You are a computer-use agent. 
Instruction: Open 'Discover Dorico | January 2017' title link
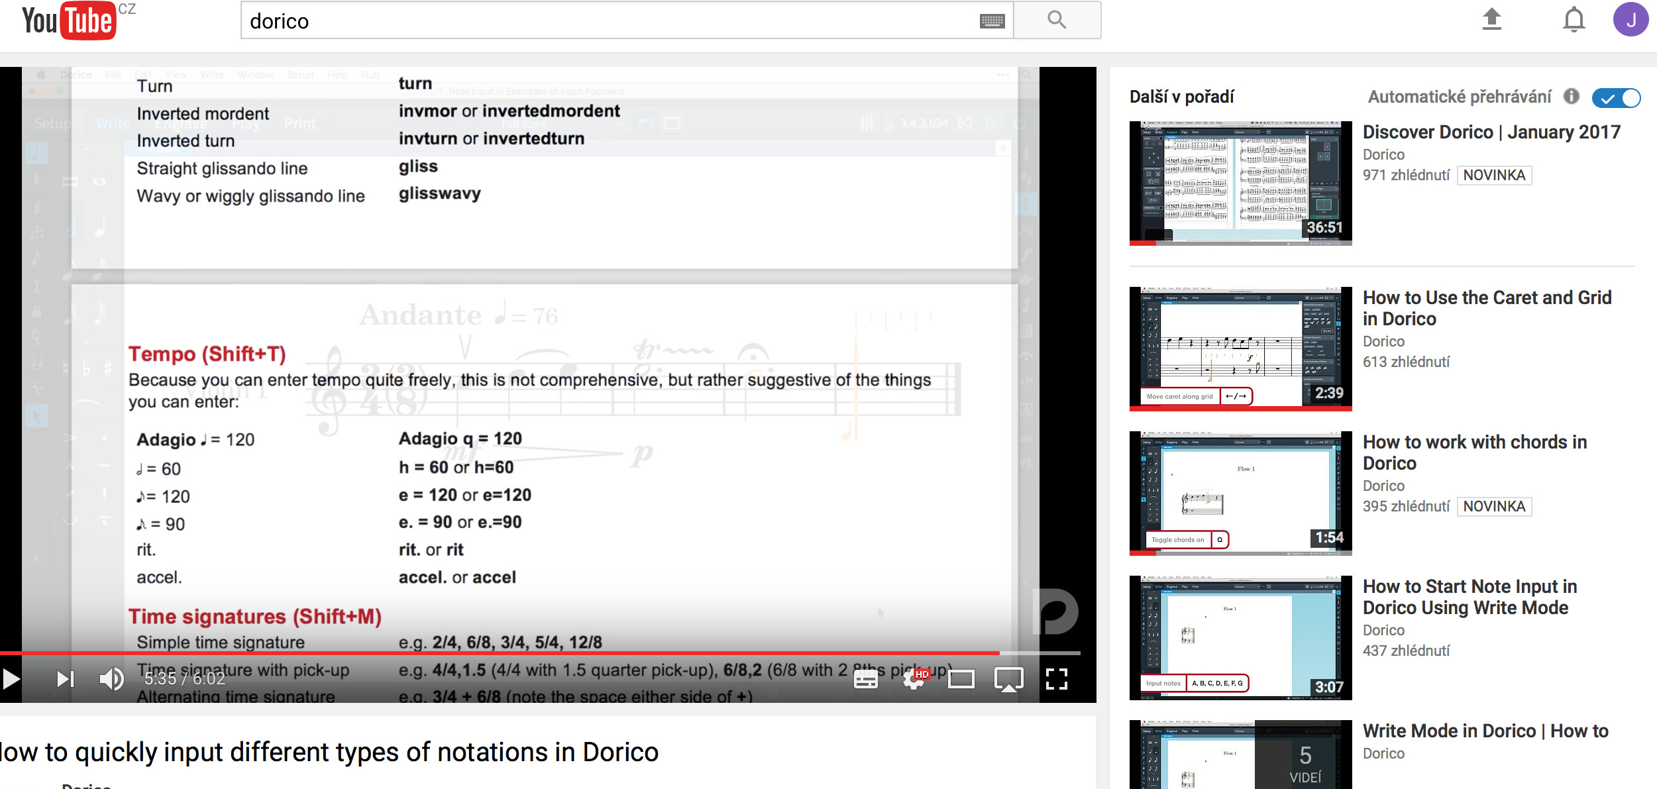(1491, 132)
